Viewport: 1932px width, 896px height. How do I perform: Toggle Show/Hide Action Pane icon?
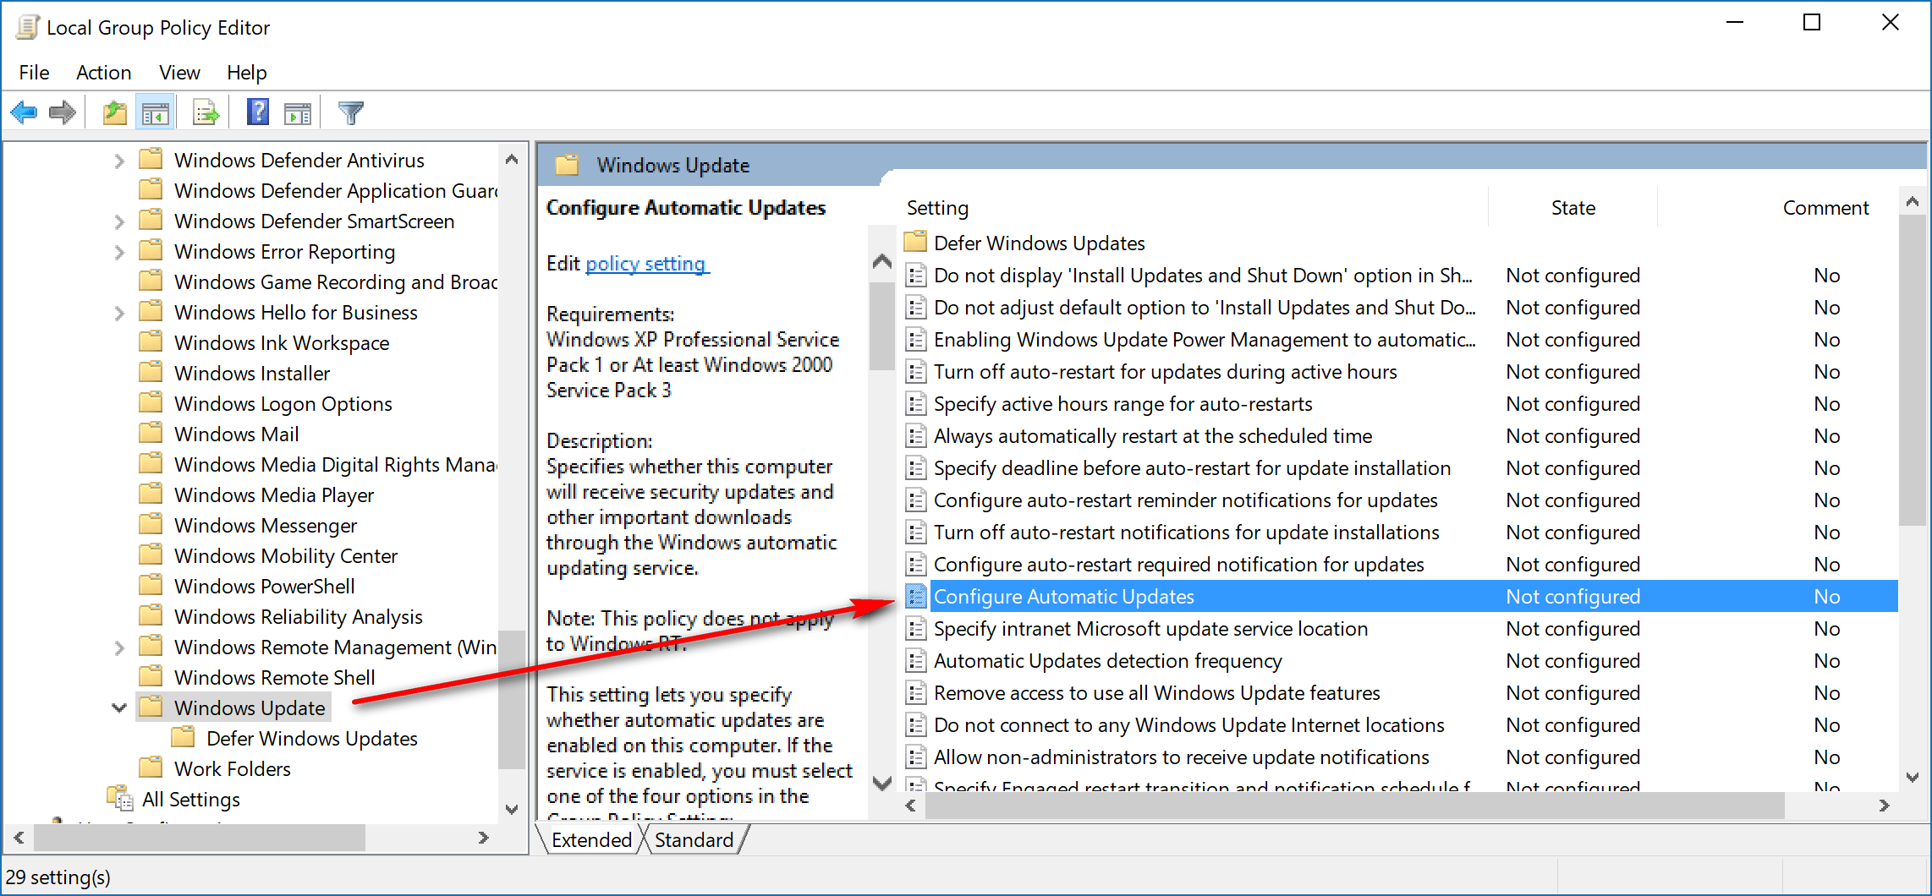(298, 112)
